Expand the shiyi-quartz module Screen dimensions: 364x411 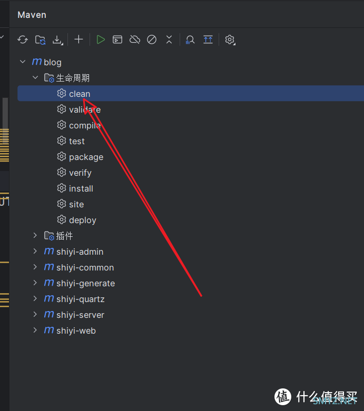coord(35,298)
